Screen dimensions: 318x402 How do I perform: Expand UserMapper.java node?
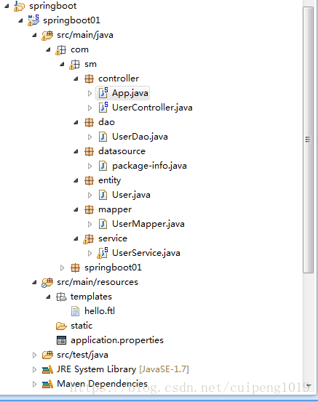click(x=90, y=225)
